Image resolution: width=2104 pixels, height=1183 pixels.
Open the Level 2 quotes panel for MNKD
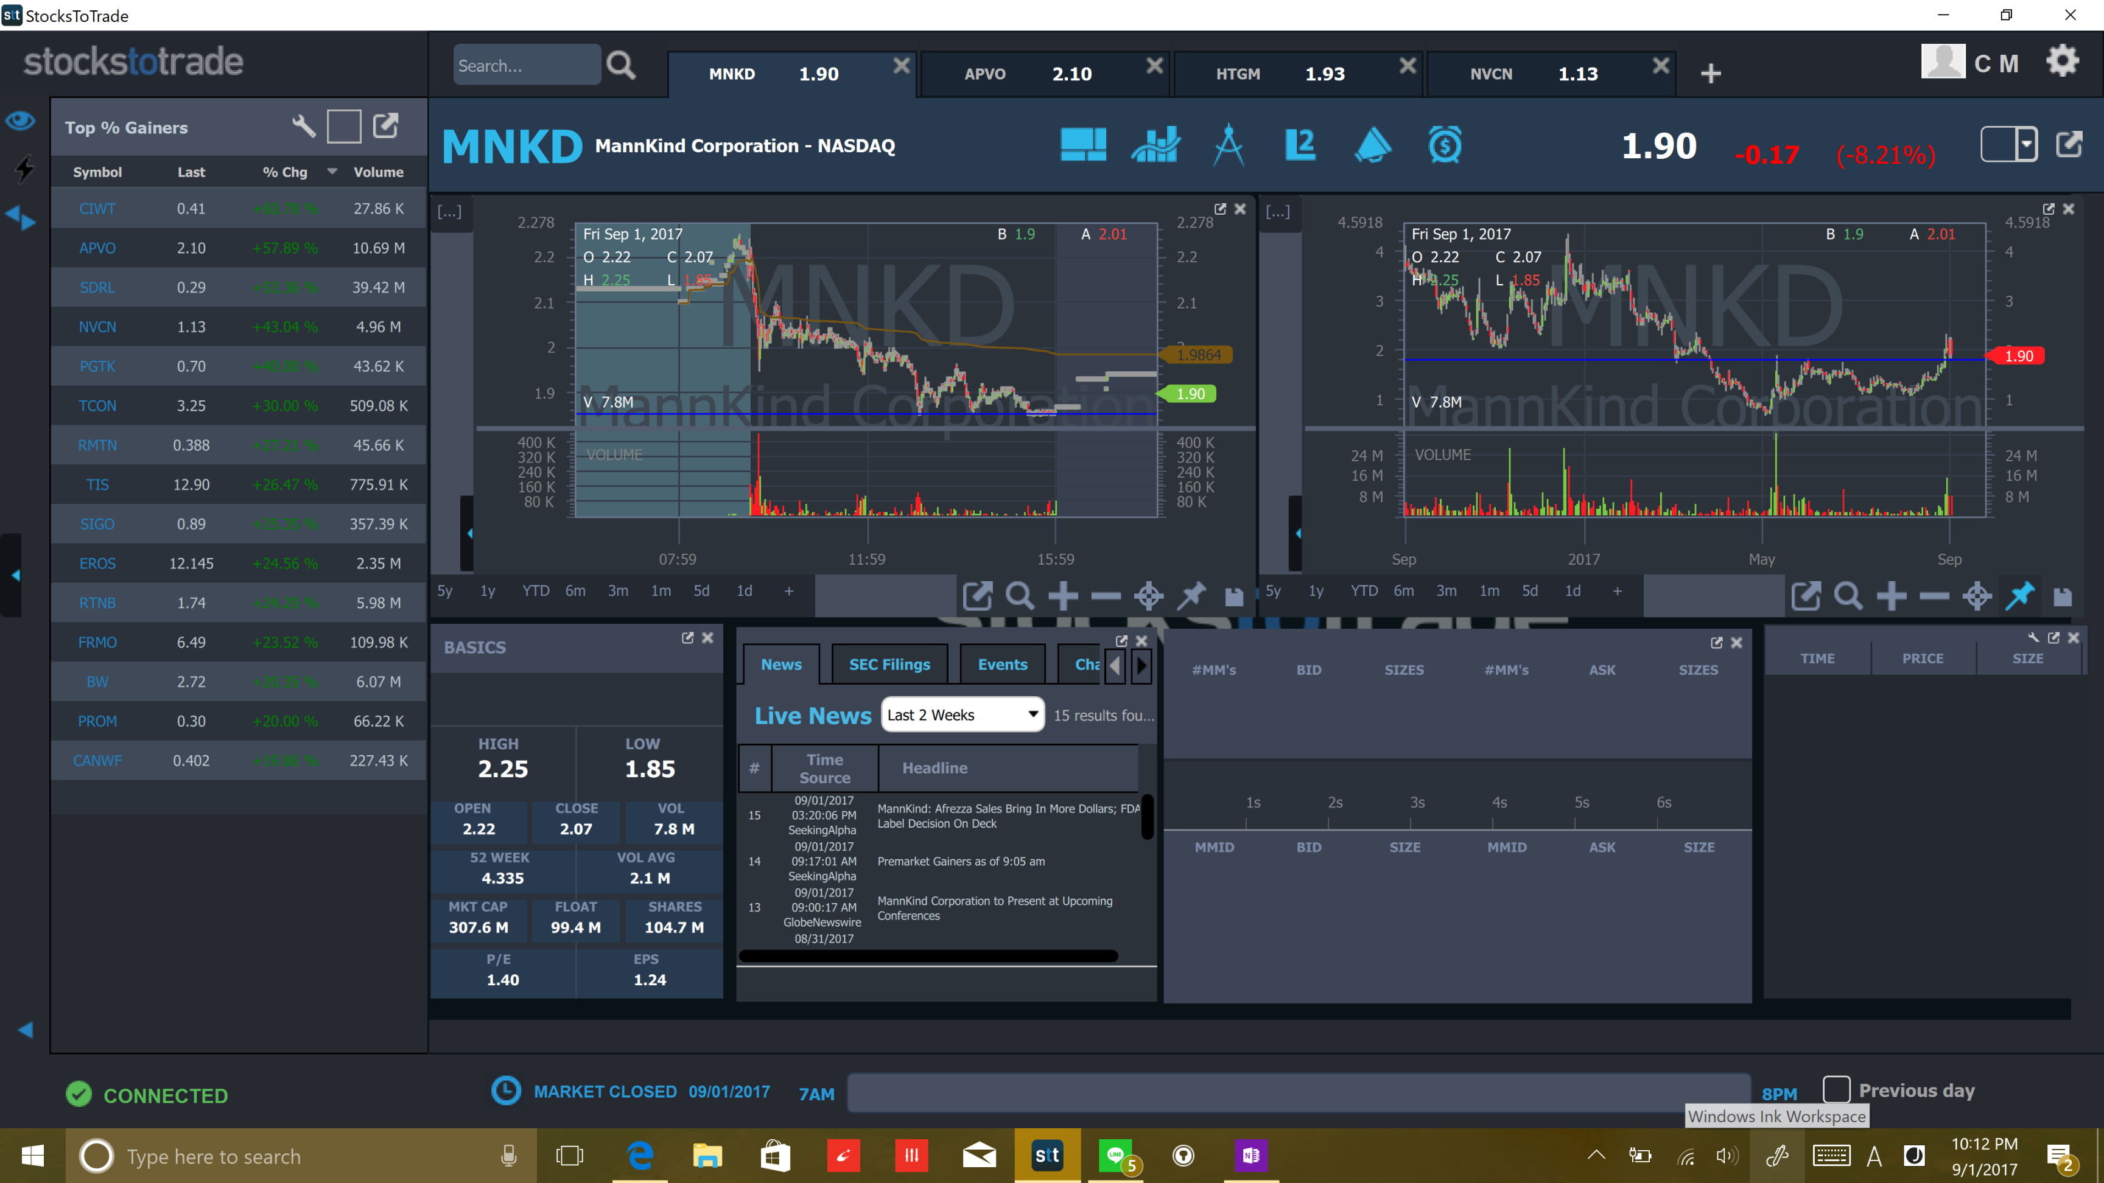[1300, 145]
